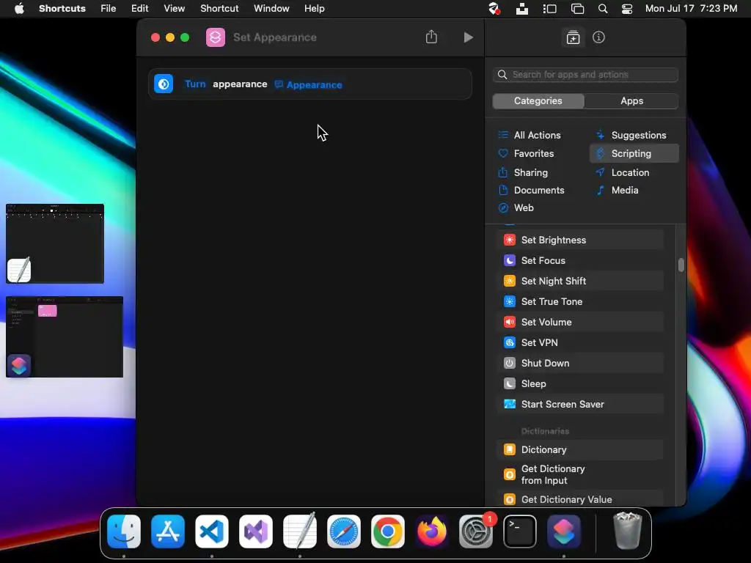751x563 pixels.
Task: Click the date and time in menu bar
Action: coord(691,9)
